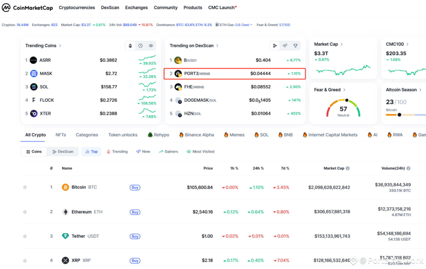The height and width of the screenshot is (269, 426).
Task: Click the ASRR coin icon
Action: (x=33, y=60)
